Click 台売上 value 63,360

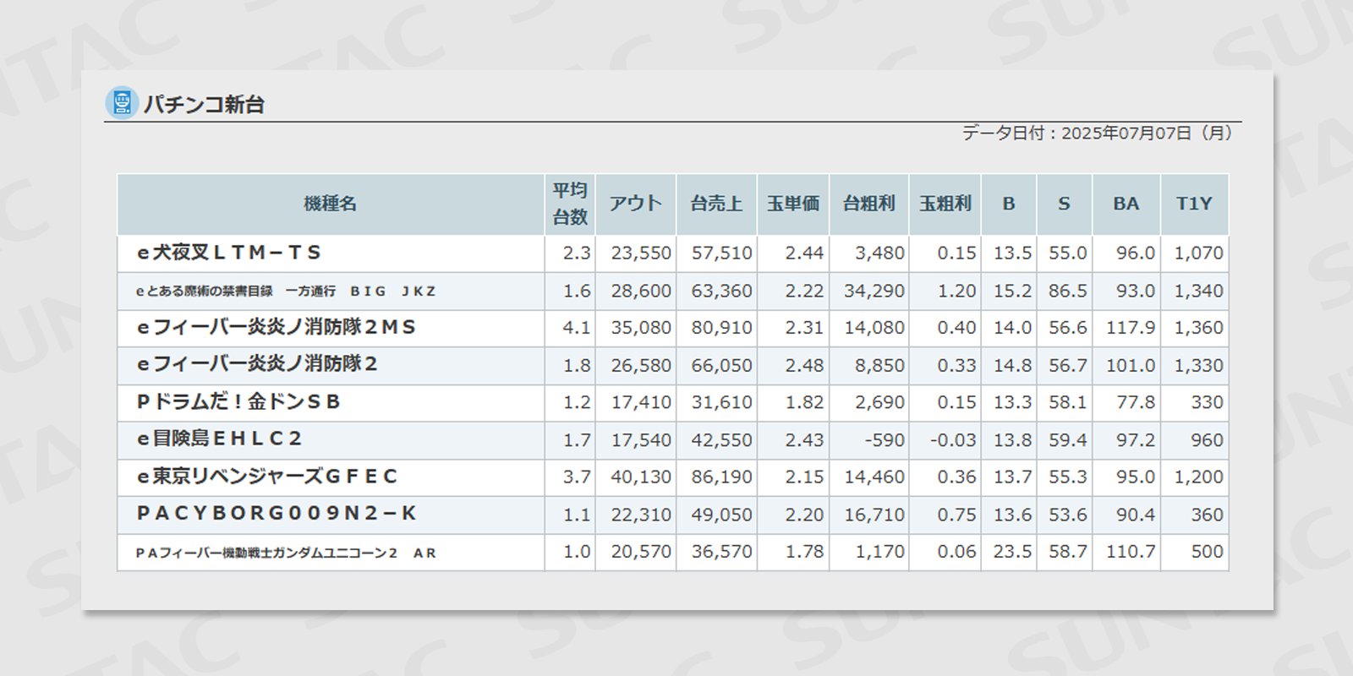pyautogui.click(x=721, y=291)
